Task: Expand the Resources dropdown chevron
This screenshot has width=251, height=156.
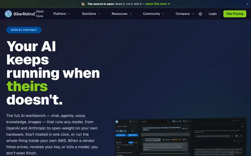Action: click(x=131, y=14)
